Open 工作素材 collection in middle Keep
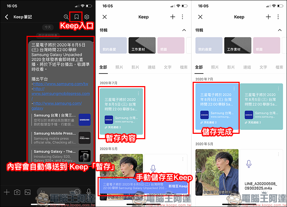The height and width of the screenshot is (207, 287). point(142,46)
